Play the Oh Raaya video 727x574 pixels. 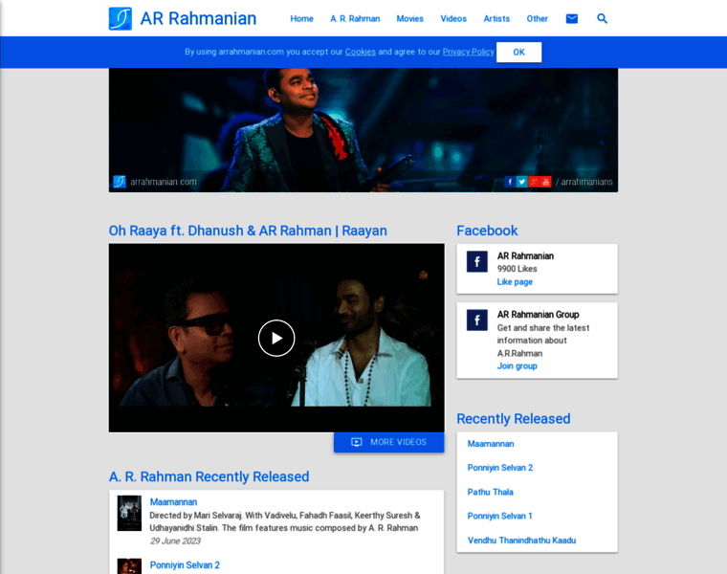pyautogui.click(x=276, y=338)
